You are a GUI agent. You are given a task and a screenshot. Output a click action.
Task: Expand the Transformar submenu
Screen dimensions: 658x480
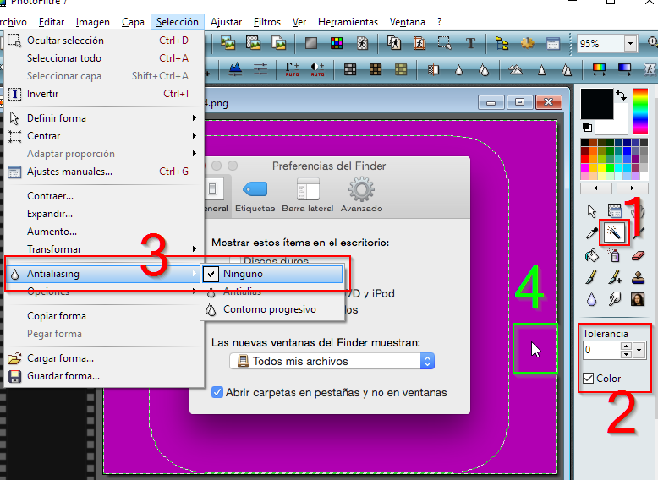[x=104, y=249]
